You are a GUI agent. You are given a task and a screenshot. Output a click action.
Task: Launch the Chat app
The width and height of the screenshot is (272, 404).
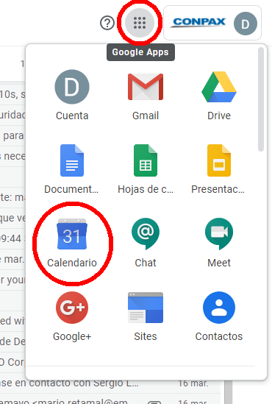click(x=146, y=243)
